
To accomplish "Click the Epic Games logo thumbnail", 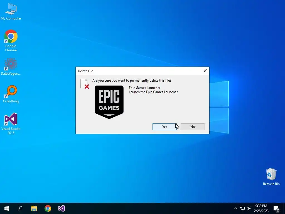I will 109,102.
